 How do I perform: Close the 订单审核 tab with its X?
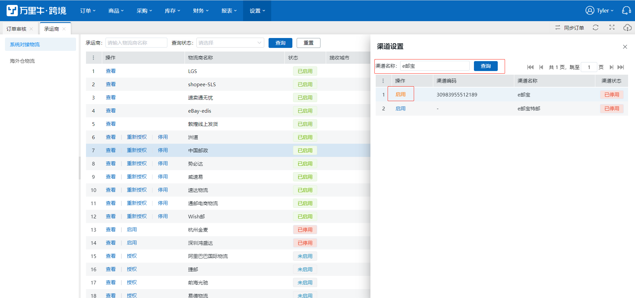[31, 29]
